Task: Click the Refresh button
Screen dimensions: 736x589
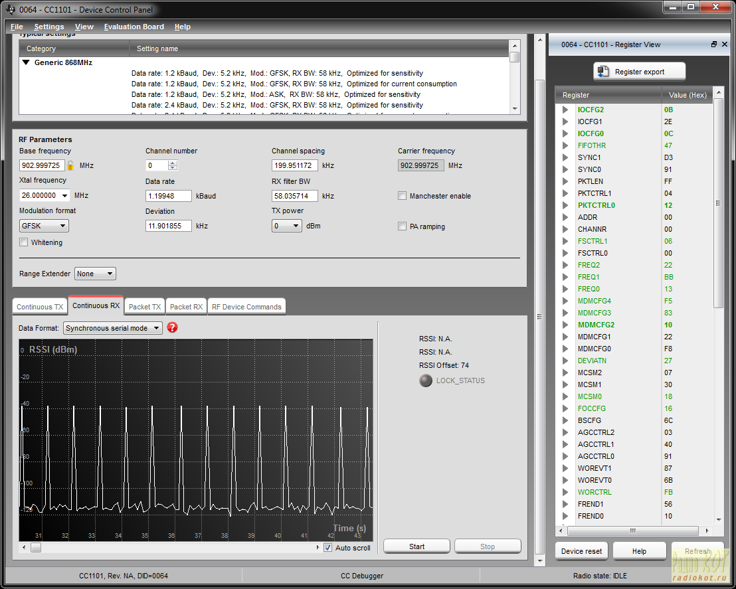Action: tap(697, 551)
